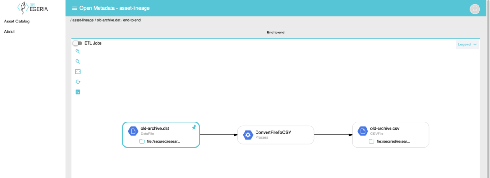
Task: Select the ConvertFileToCSV process node title
Action: [x=273, y=132]
